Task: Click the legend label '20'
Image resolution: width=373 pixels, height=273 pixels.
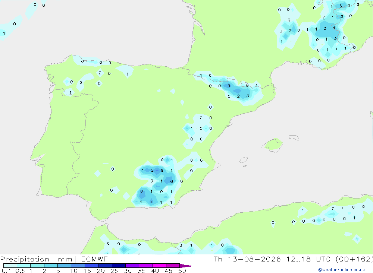Action: 101,271
